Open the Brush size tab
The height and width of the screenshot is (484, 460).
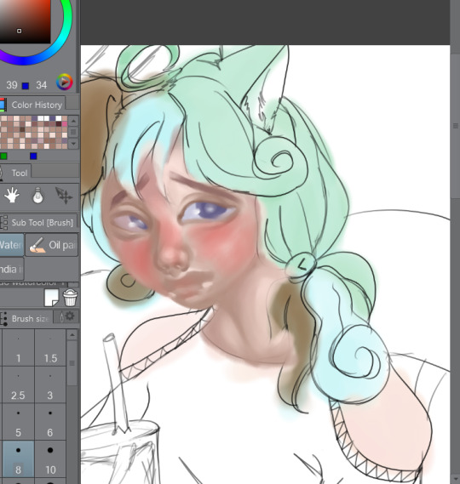click(x=30, y=318)
